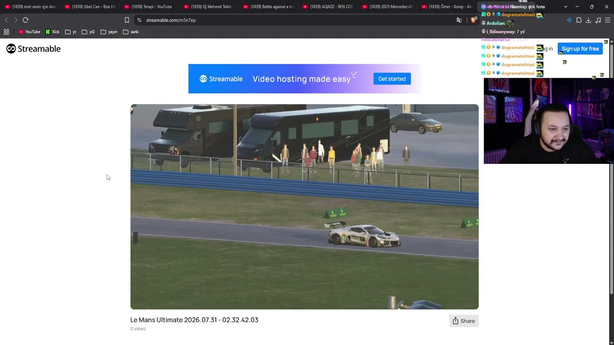Screen dimensions: 614x345
Task: Open the yt2 bookmarks folder
Action: (88, 32)
